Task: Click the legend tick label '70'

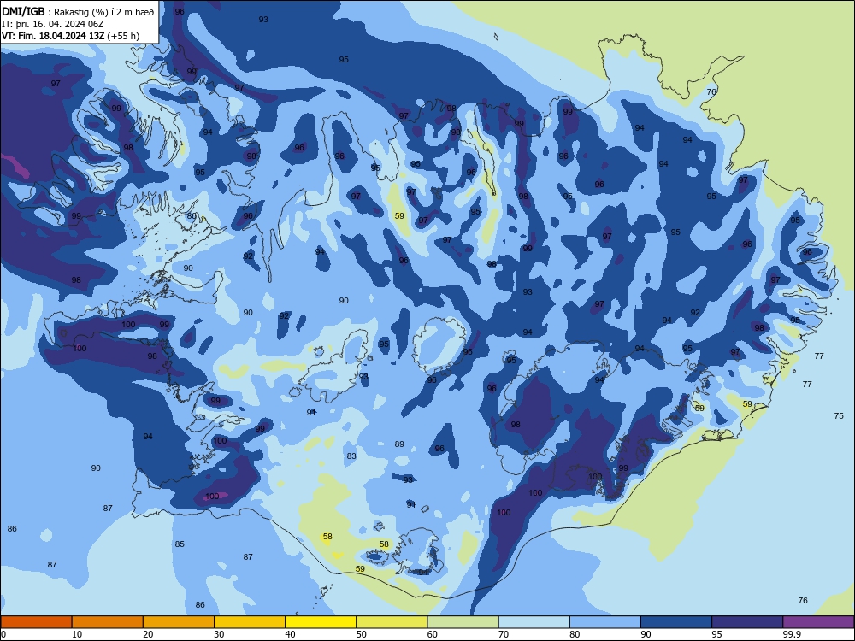Action: click(x=504, y=634)
